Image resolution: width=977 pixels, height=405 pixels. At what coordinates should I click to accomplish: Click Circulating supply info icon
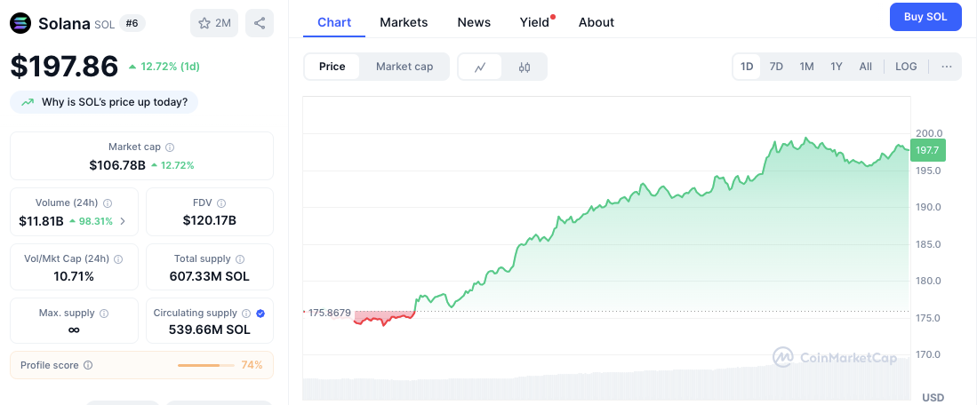click(x=246, y=313)
